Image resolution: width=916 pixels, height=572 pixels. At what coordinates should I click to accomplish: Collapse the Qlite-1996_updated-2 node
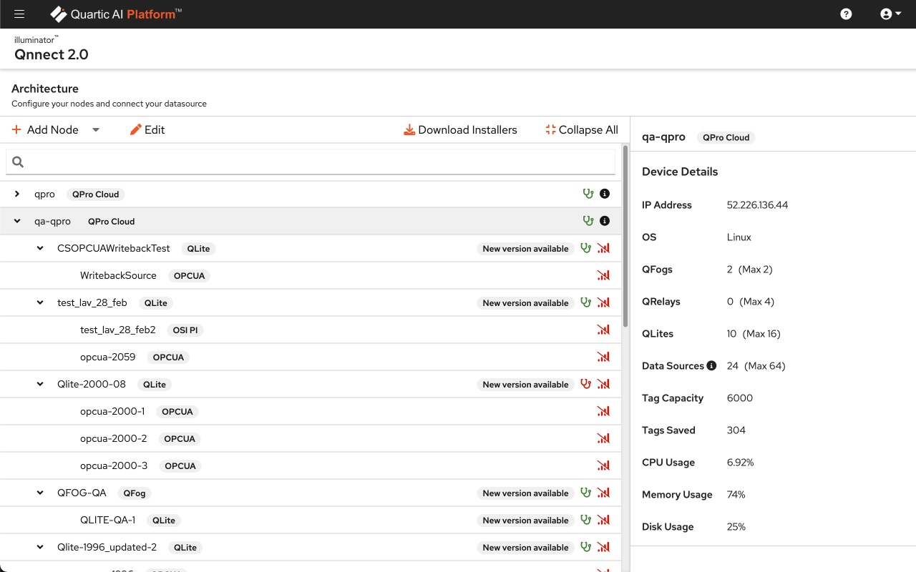[x=40, y=547]
